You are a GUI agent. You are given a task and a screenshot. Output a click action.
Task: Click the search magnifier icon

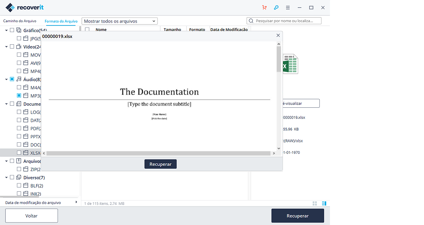click(x=251, y=21)
